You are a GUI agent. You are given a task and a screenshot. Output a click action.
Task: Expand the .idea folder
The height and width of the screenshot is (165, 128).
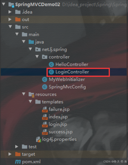10,12
